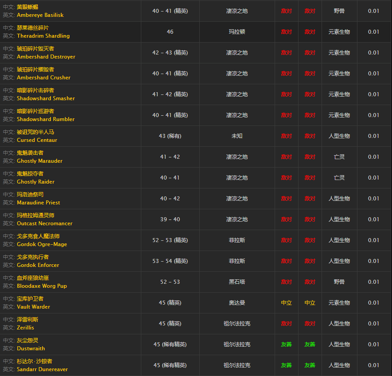This screenshot has height=376, width=392.
Task: Open the Ghostly Raider entry
Action: point(35,182)
